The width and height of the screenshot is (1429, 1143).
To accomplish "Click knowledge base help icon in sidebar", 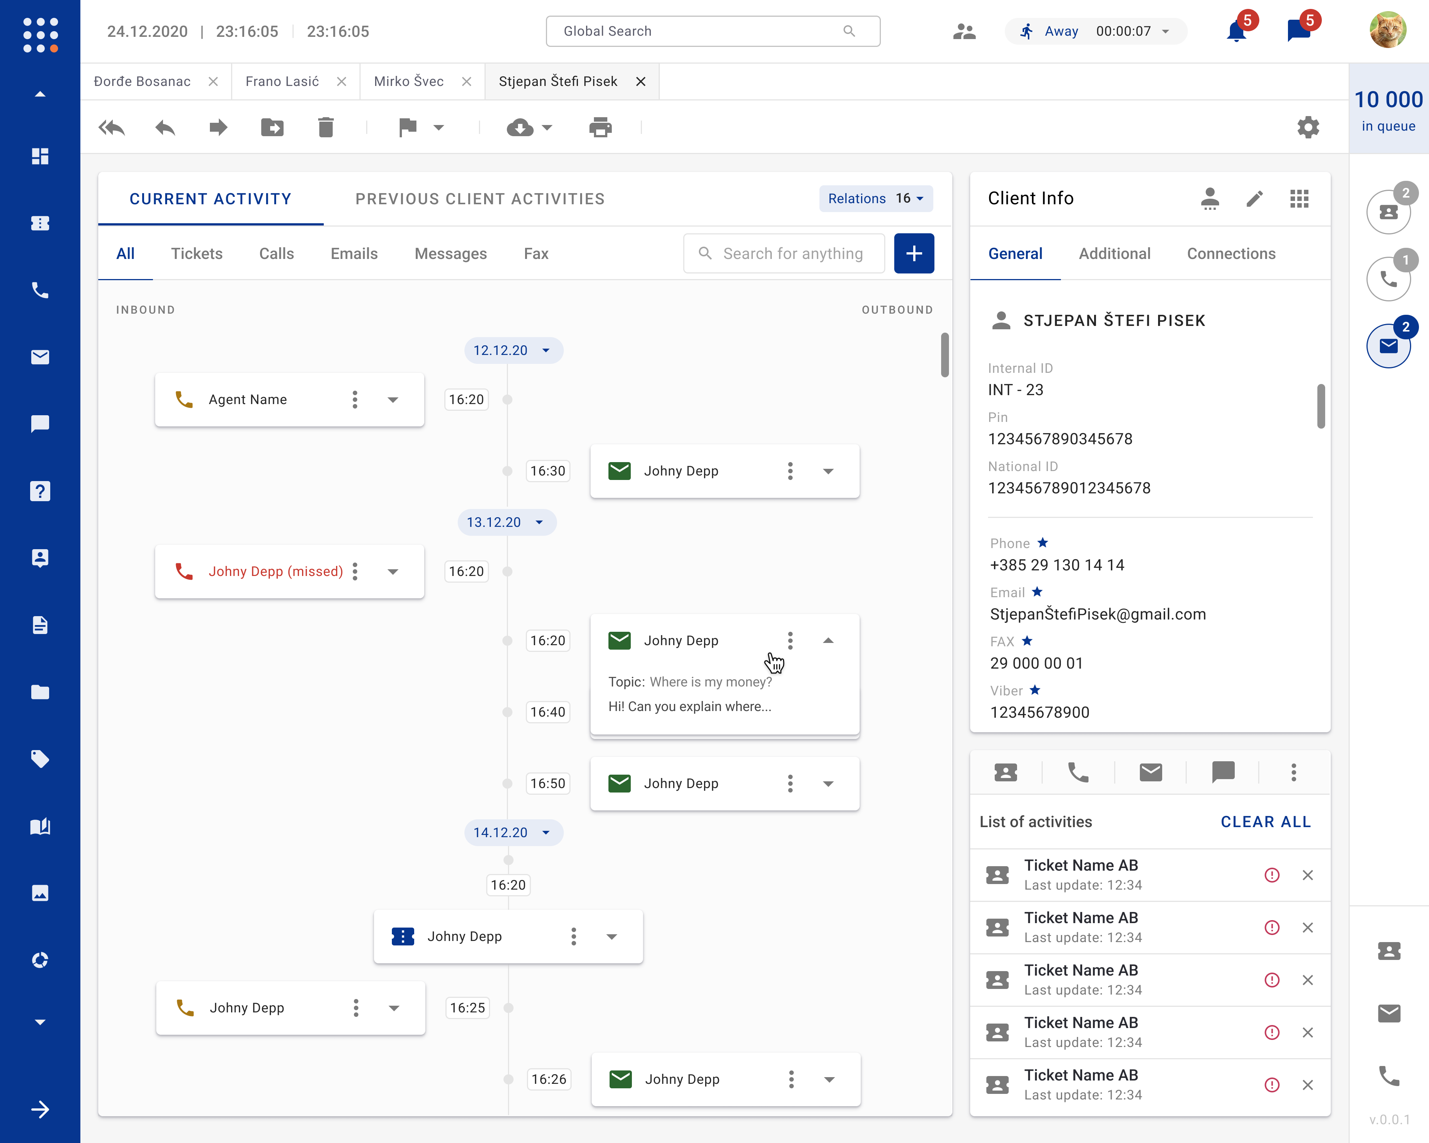I will coord(40,491).
